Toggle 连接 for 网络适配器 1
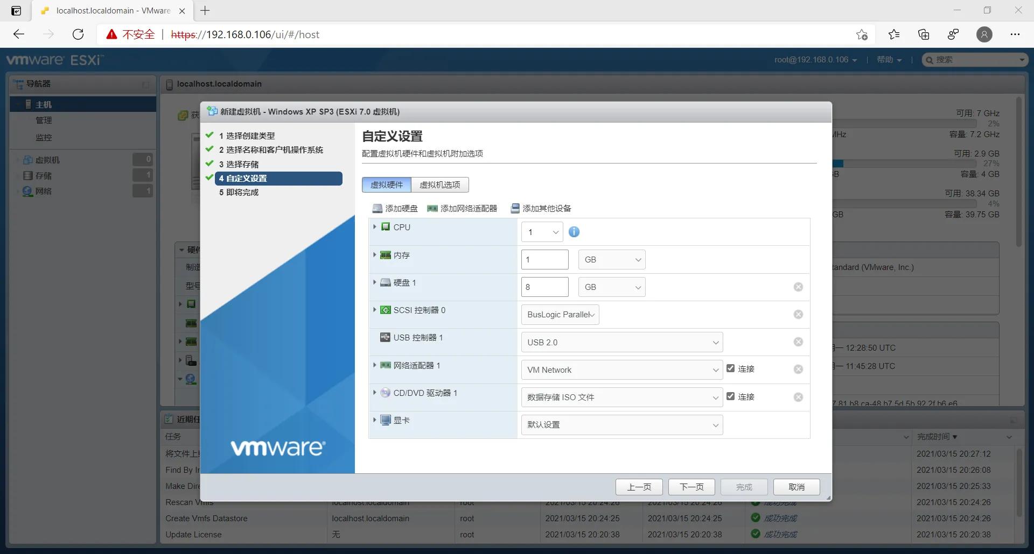The height and width of the screenshot is (554, 1034). point(730,368)
